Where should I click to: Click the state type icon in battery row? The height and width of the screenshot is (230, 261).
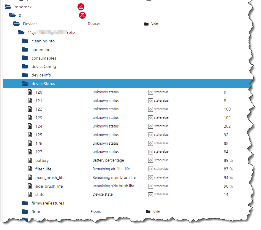[x=150, y=160]
